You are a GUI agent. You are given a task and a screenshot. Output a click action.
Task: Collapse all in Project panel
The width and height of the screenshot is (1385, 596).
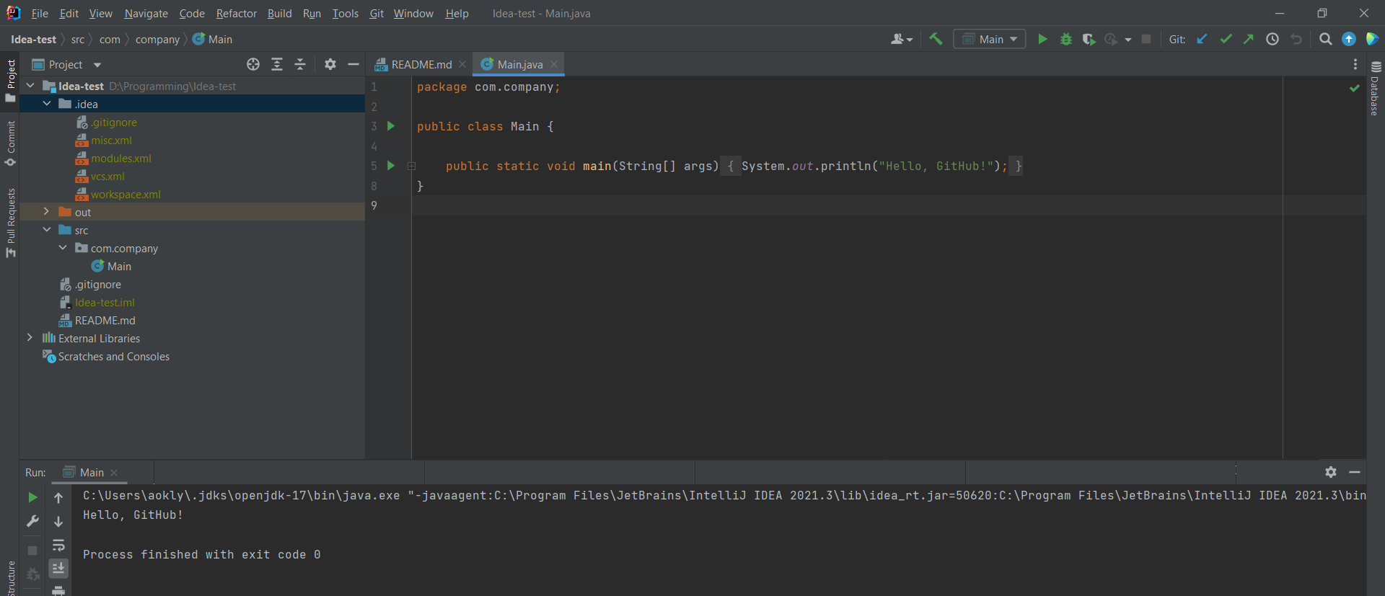[300, 64]
